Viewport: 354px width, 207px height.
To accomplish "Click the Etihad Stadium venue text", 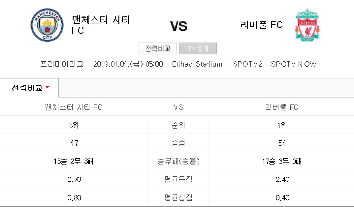I will (197, 64).
